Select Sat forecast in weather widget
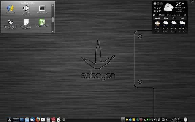This screenshot has height=122, width=195. pyautogui.click(x=182, y=18)
